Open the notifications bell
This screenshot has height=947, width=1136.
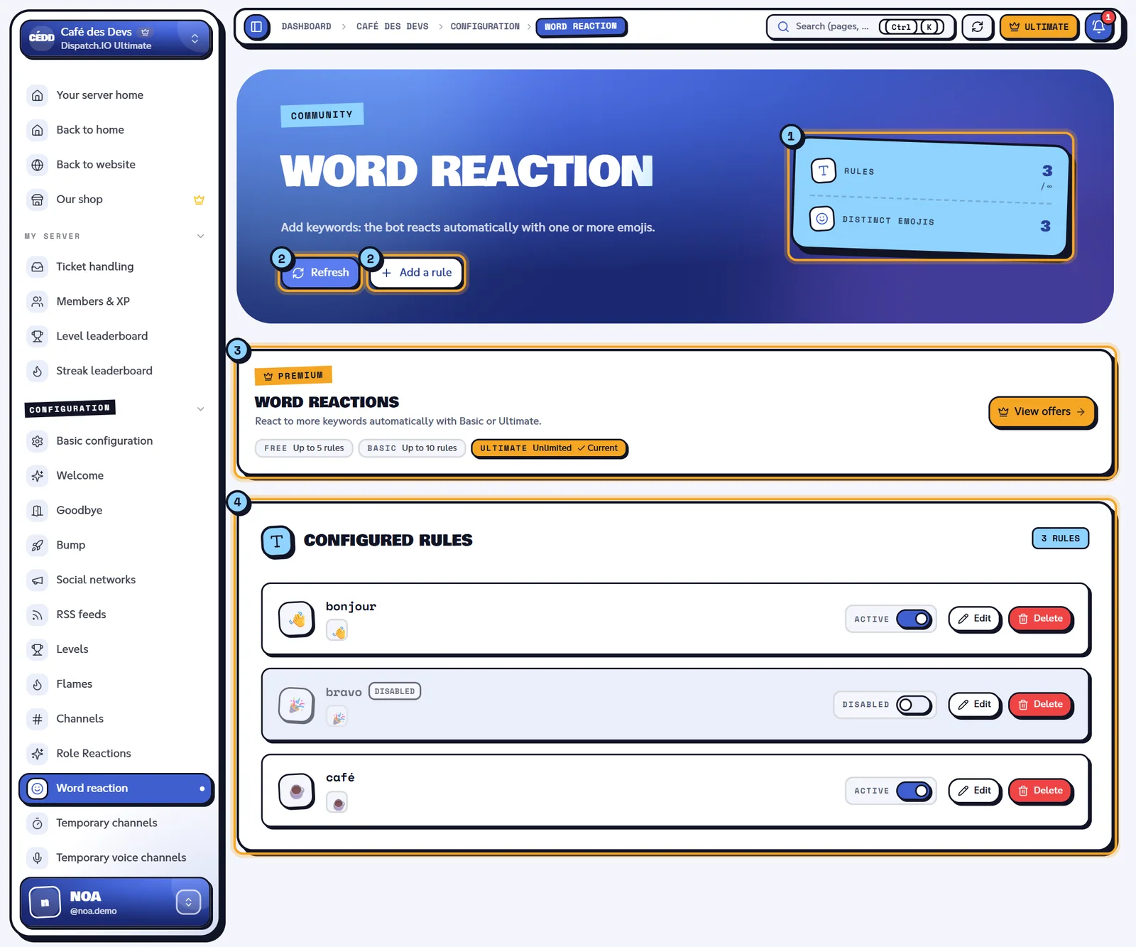coord(1098,27)
